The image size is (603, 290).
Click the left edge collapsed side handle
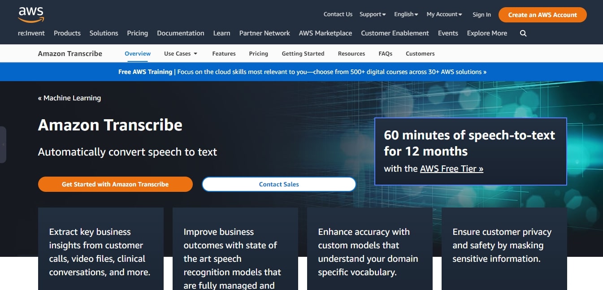3,144
